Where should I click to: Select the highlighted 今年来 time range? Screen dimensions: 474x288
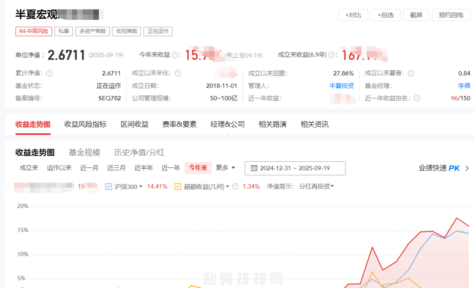pyautogui.click(x=198, y=168)
